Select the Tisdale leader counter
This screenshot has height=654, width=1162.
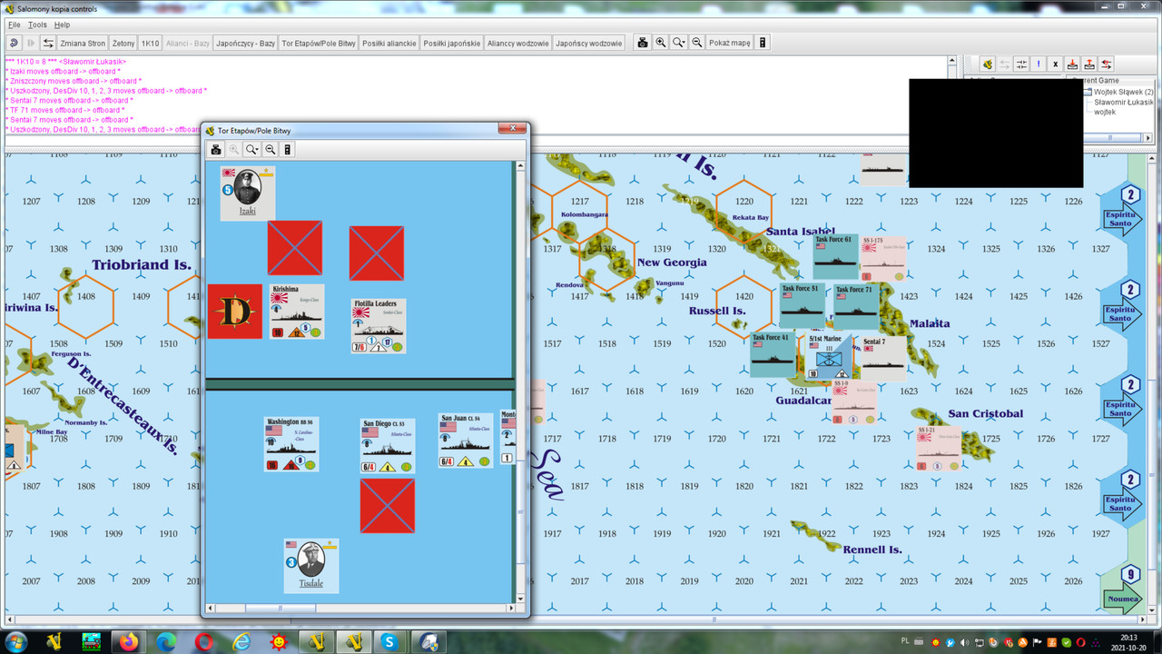point(311,566)
